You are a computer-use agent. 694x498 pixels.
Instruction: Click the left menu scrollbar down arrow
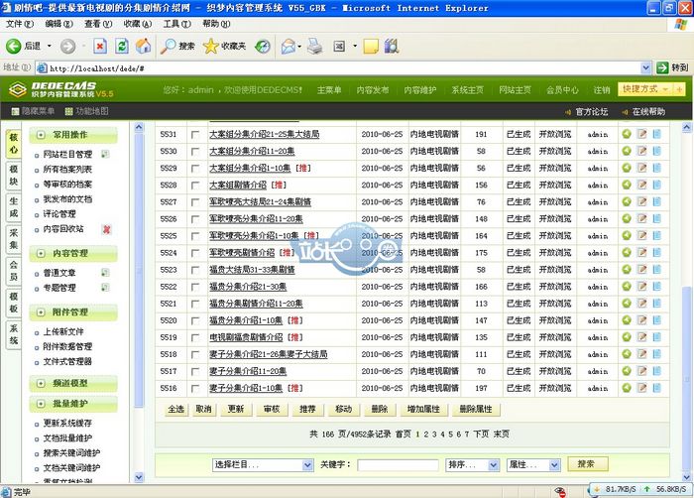139,477
